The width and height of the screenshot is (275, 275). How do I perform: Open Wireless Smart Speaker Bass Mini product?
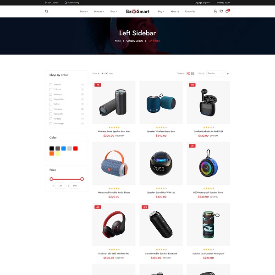(114, 132)
